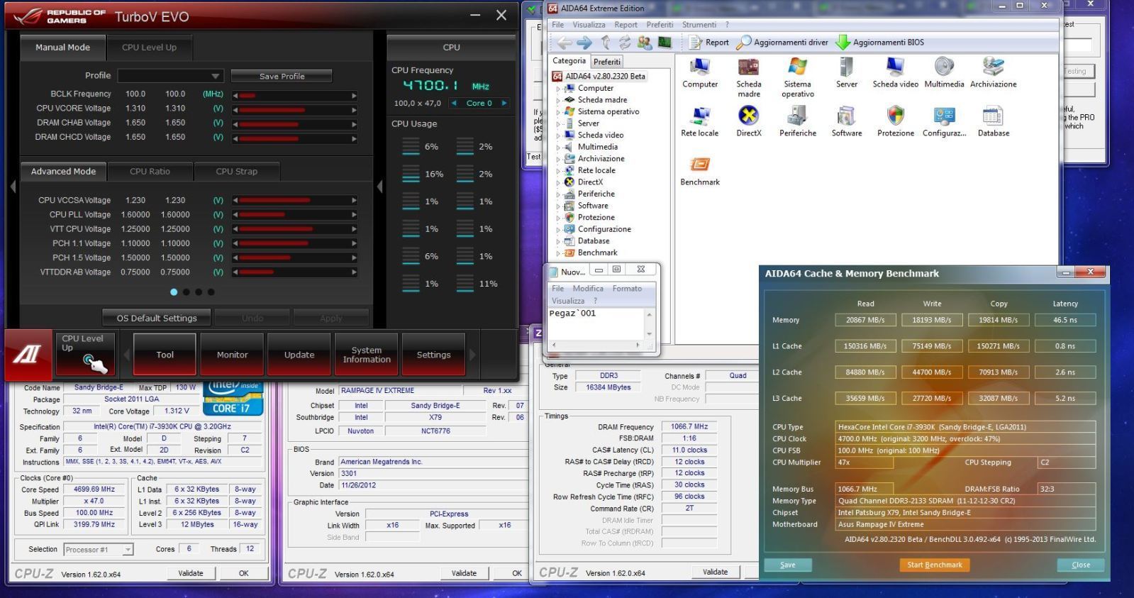Click the AIDA64 up-level arrow icon
1134x598 pixels.
(x=605, y=43)
